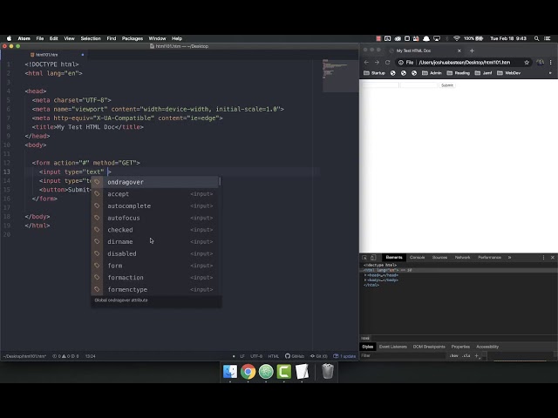Choose 'accept' autocomplete suggestion
558x418 pixels.
pos(155,194)
